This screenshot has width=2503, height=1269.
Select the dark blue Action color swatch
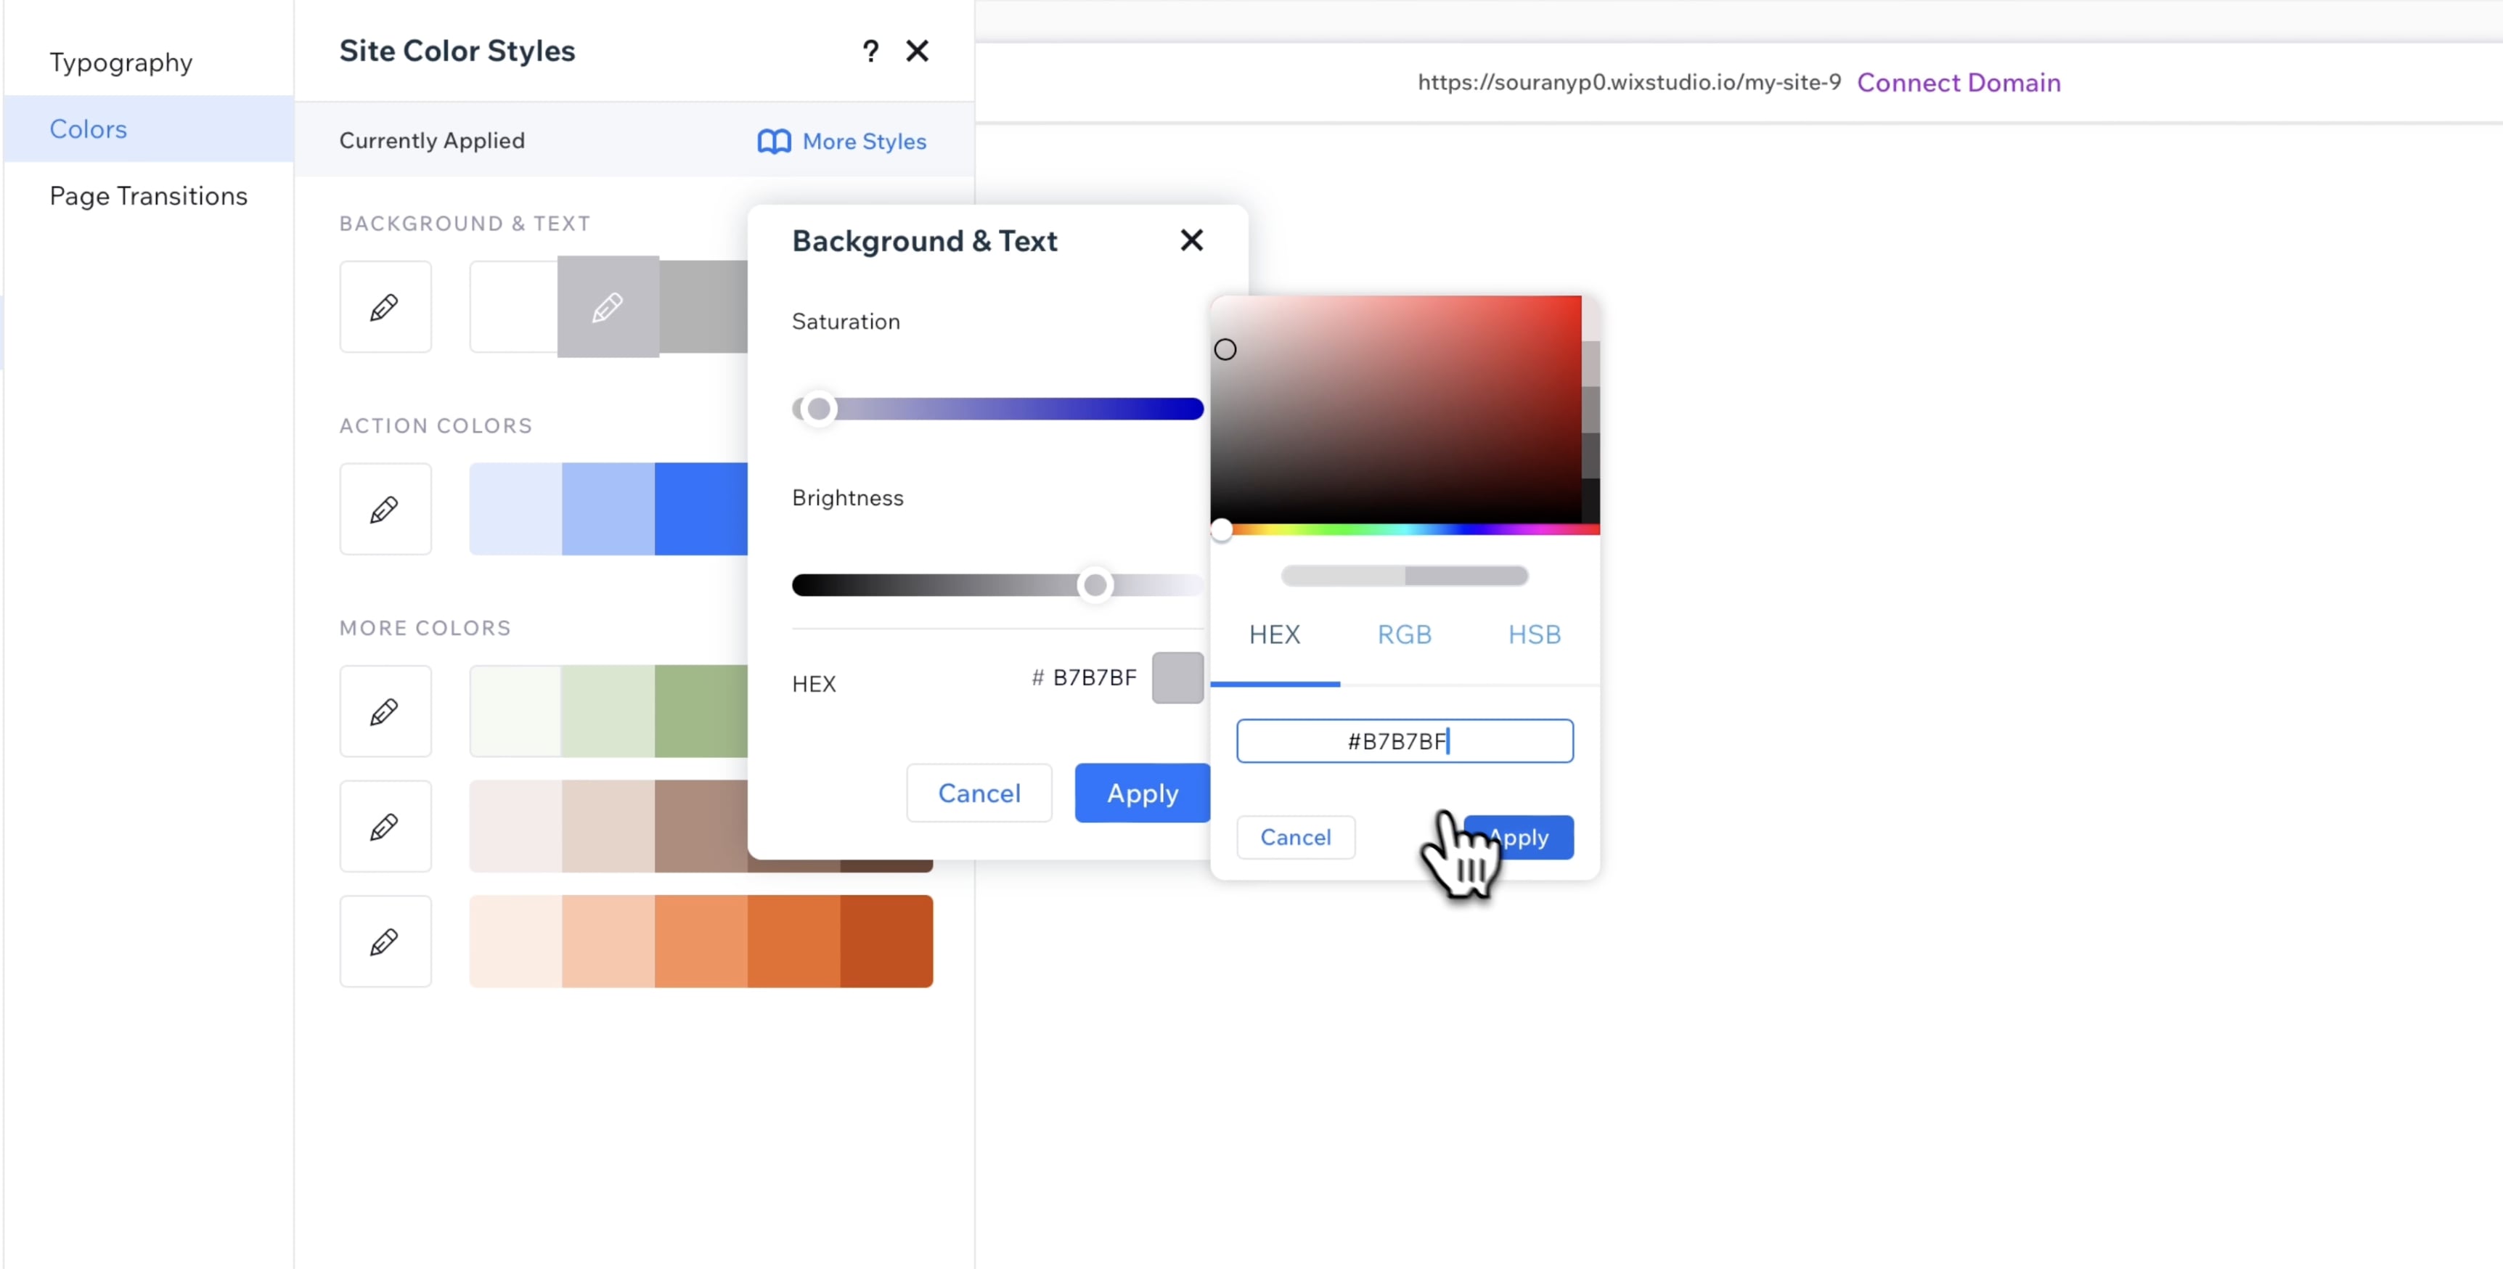click(x=701, y=508)
